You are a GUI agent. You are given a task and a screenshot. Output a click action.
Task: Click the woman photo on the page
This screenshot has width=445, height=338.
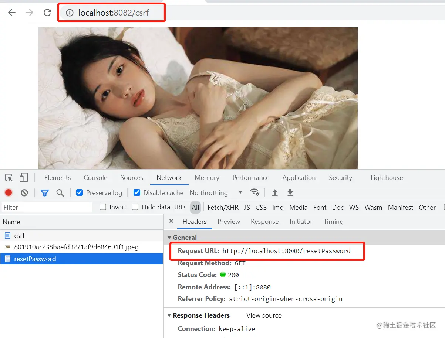pos(198,98)
